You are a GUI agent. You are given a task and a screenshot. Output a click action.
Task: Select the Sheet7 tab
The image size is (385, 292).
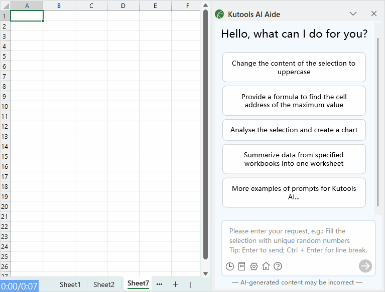[138, 283]
